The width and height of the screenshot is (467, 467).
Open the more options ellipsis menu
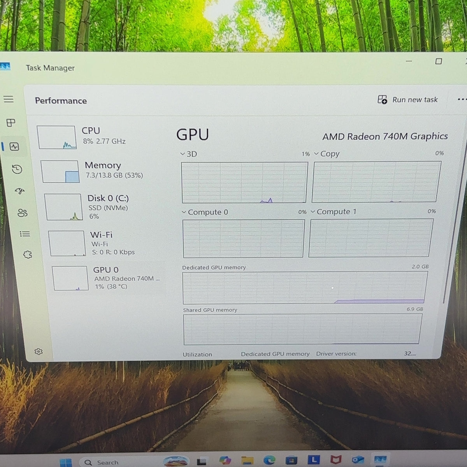462,100
